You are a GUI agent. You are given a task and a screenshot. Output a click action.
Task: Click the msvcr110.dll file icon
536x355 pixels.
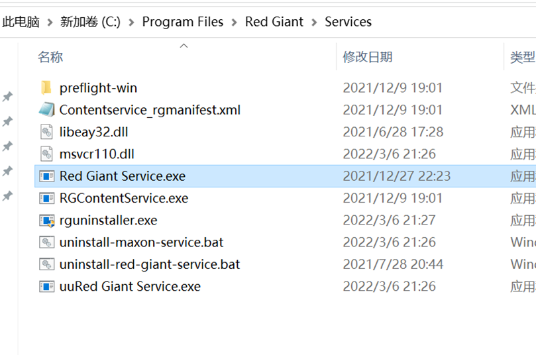(46, 154)
